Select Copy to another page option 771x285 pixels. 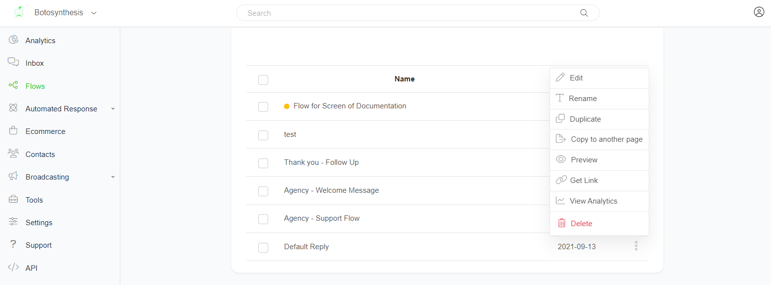pos(606,139)
